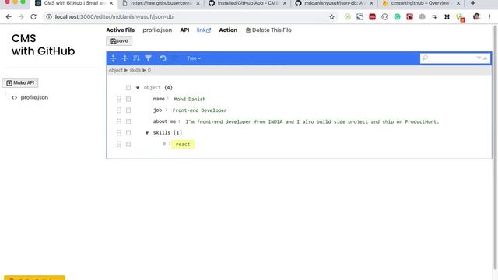Open the sort contents tool
Image resolution: width=498 pixels, height=280 pixels.
pos(137,58)
